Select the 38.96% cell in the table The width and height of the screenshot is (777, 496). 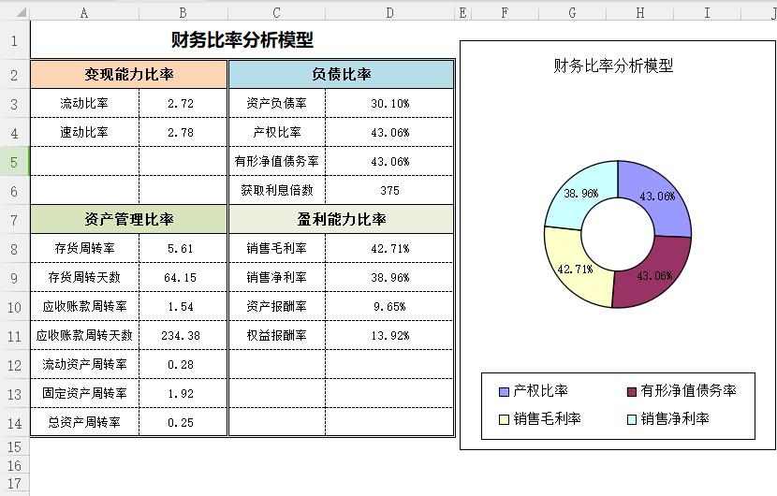(x=390, y=278)
